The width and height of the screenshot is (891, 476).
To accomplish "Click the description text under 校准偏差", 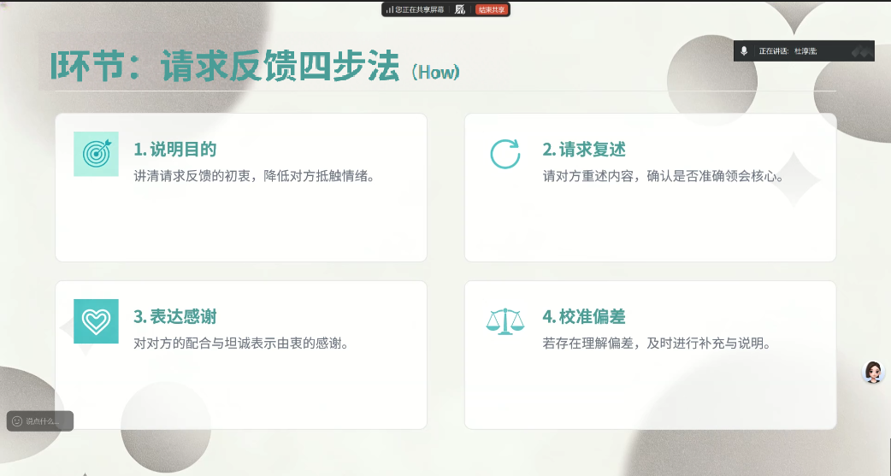I will 658,344.
